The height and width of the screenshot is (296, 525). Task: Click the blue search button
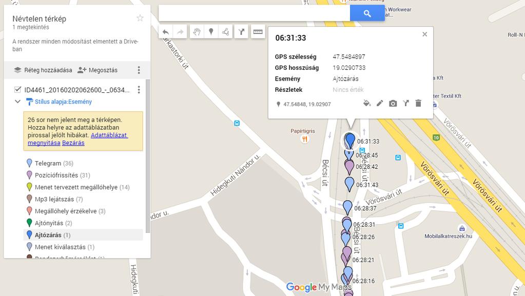pos(367,13)
